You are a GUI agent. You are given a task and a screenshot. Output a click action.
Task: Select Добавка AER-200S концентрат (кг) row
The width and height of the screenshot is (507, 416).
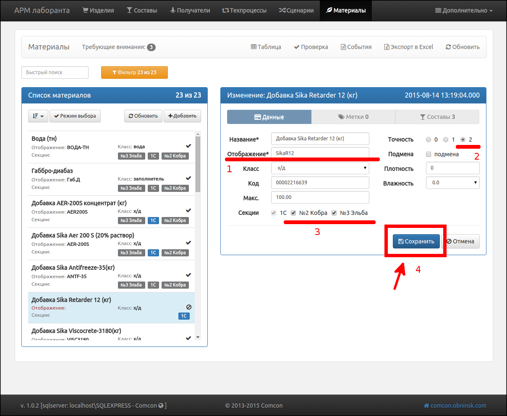[111, 212]
